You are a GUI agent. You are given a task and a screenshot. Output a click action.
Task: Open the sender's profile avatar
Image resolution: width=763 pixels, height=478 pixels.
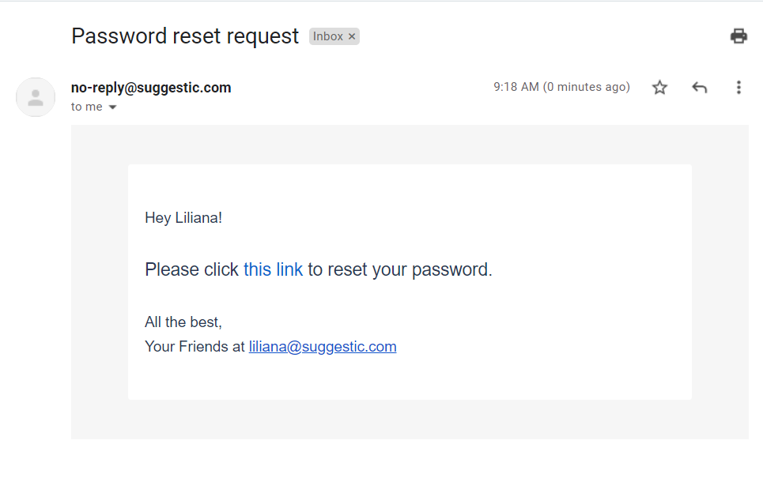tap(36, 97)
